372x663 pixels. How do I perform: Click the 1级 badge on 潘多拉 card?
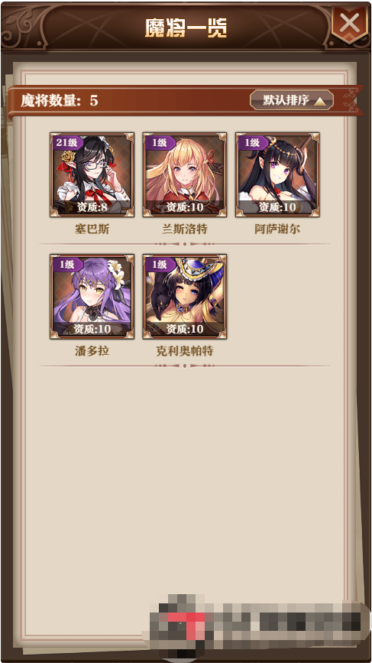66,265
